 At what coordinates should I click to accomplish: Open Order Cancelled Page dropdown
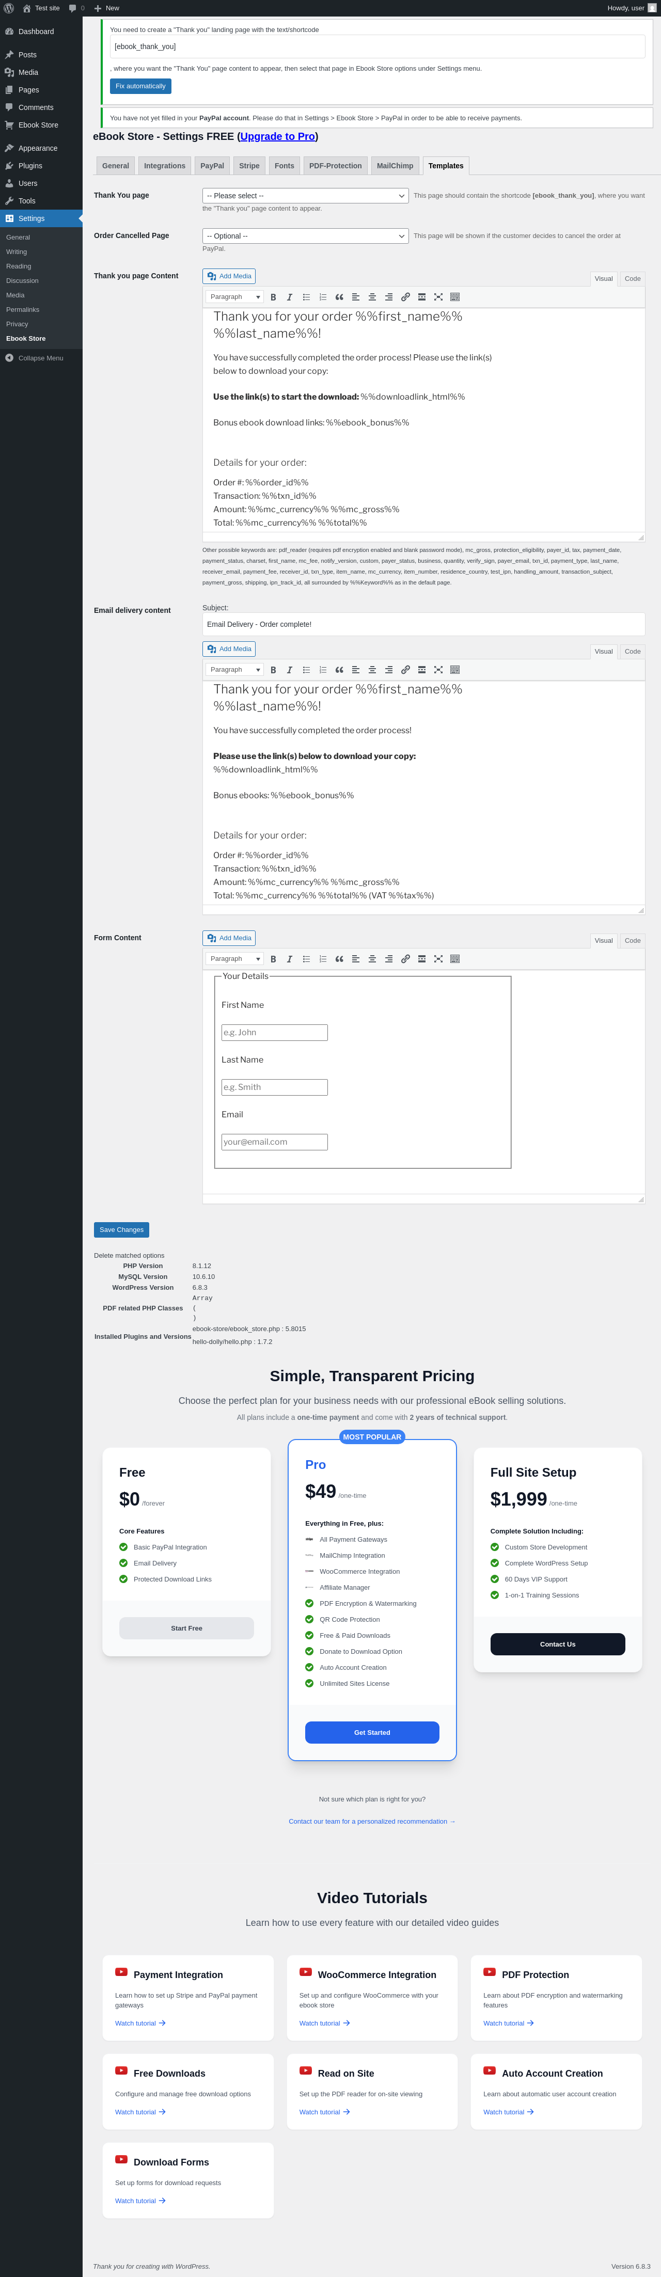click(x=305, y=236)
